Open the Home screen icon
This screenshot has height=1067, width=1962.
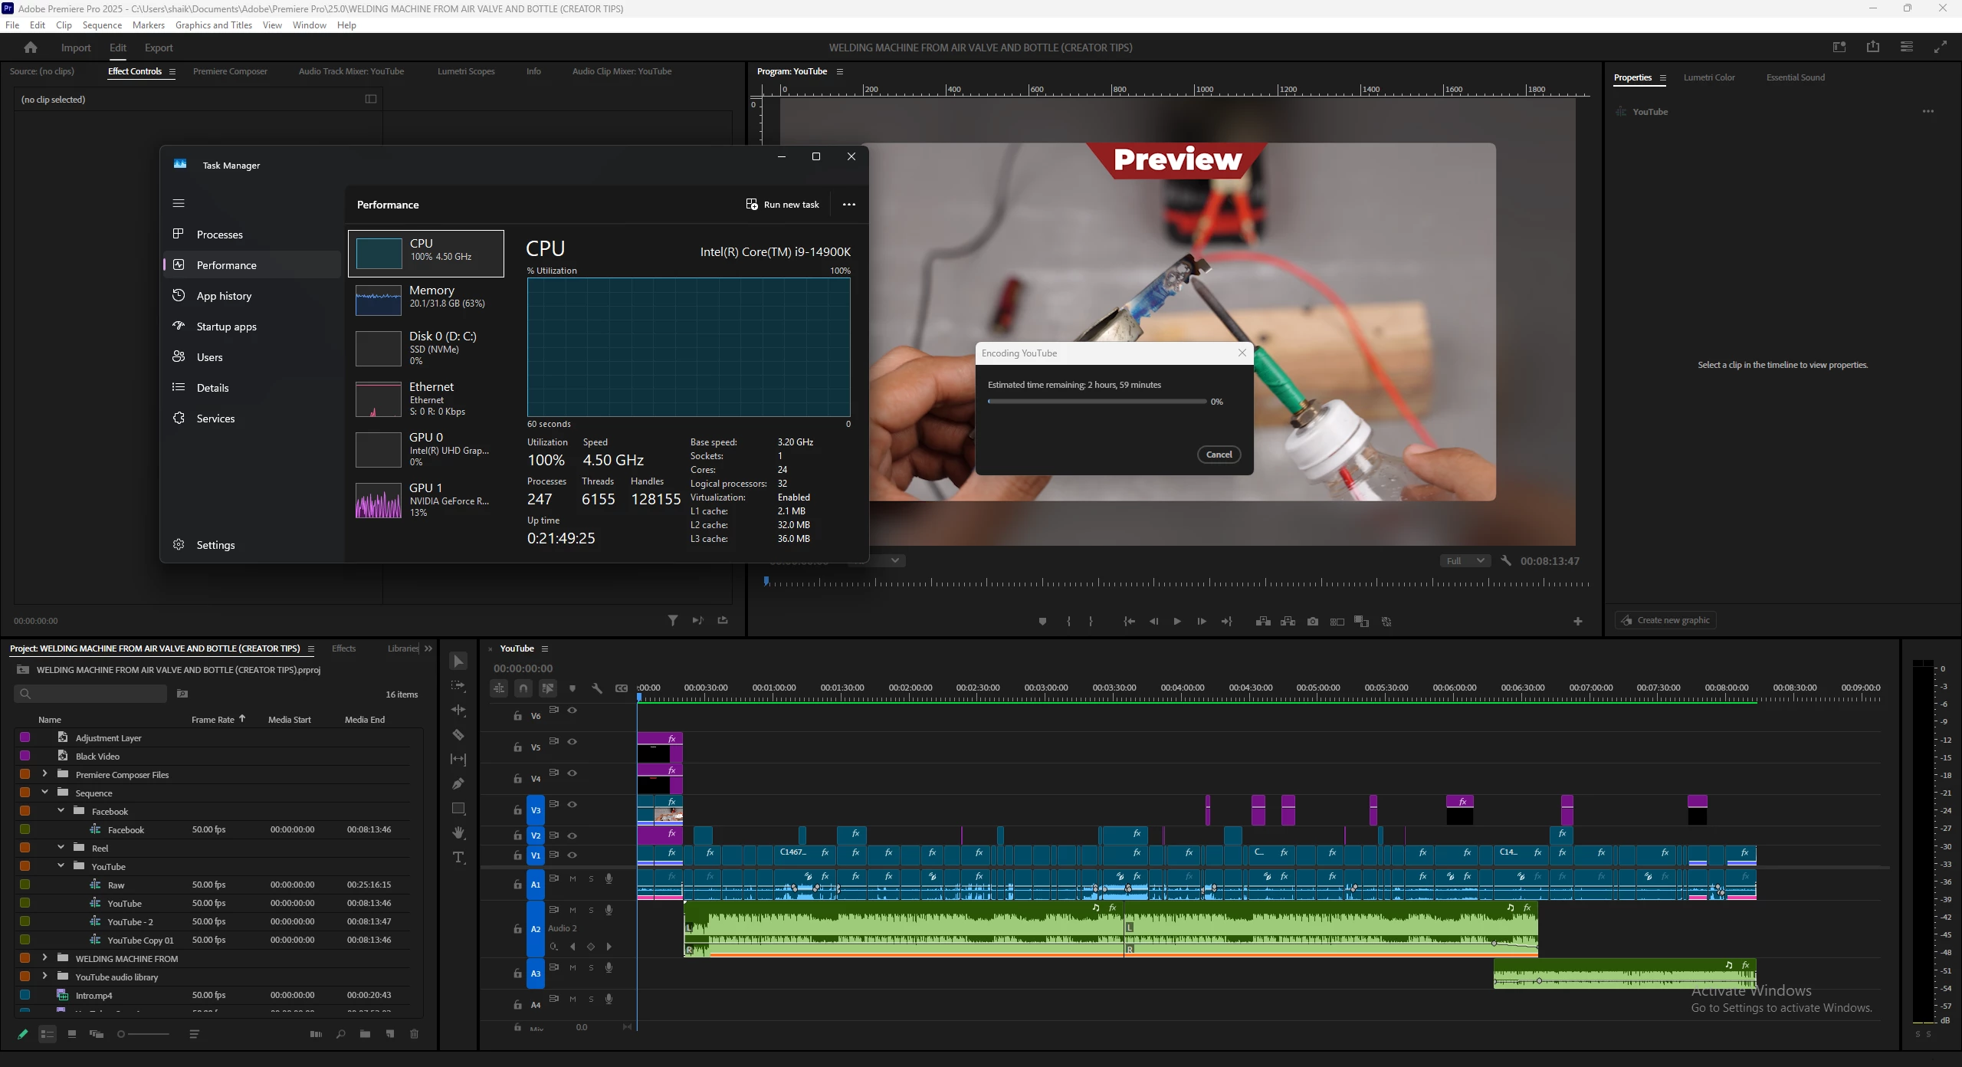[x=31, y=48]
